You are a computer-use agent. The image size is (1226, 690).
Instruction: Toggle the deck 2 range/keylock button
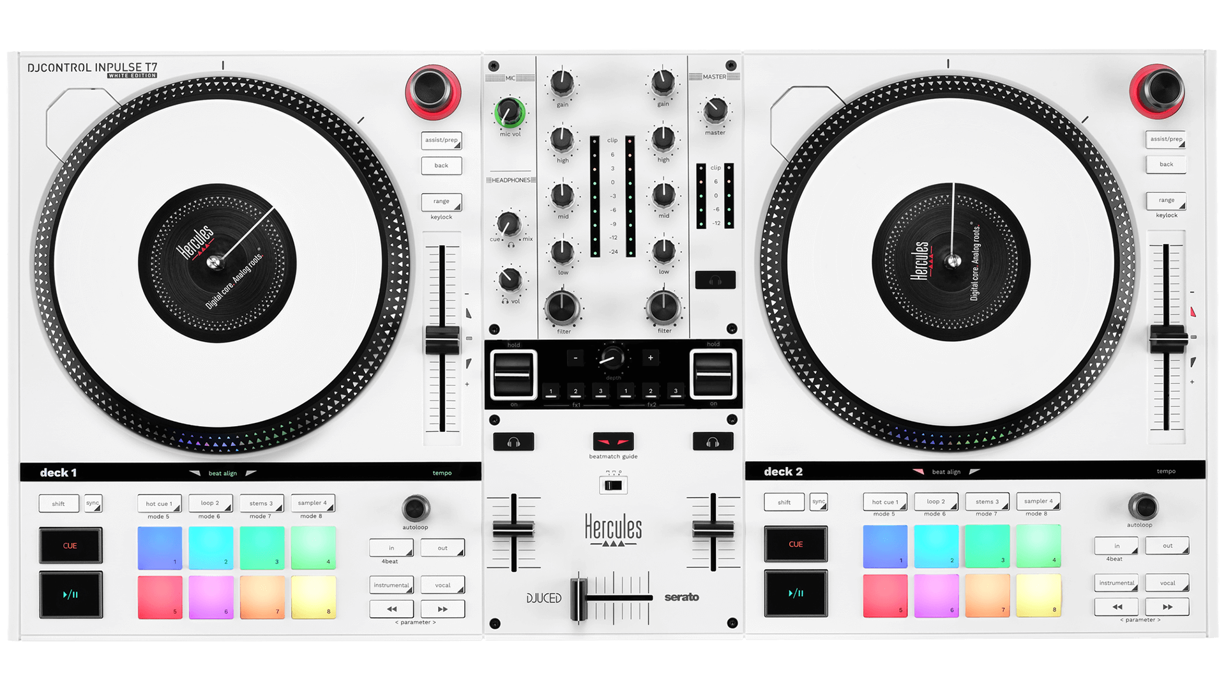[x=1166, y=201]
